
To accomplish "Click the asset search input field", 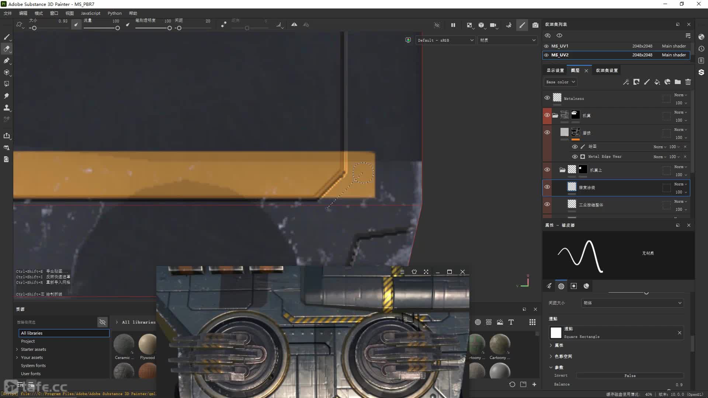I will [x=56, y=322].
